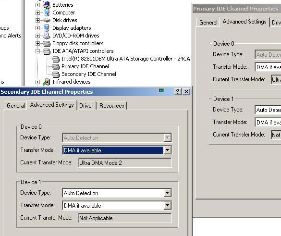Click the Infrared devices icon
This screenshot has width=281, height=236.
click(x=47, y=82)
